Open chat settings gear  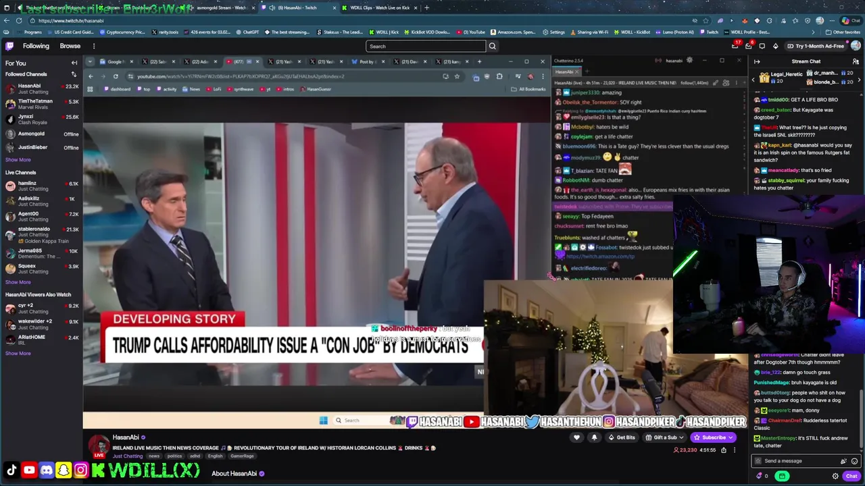tap(835, 477)
